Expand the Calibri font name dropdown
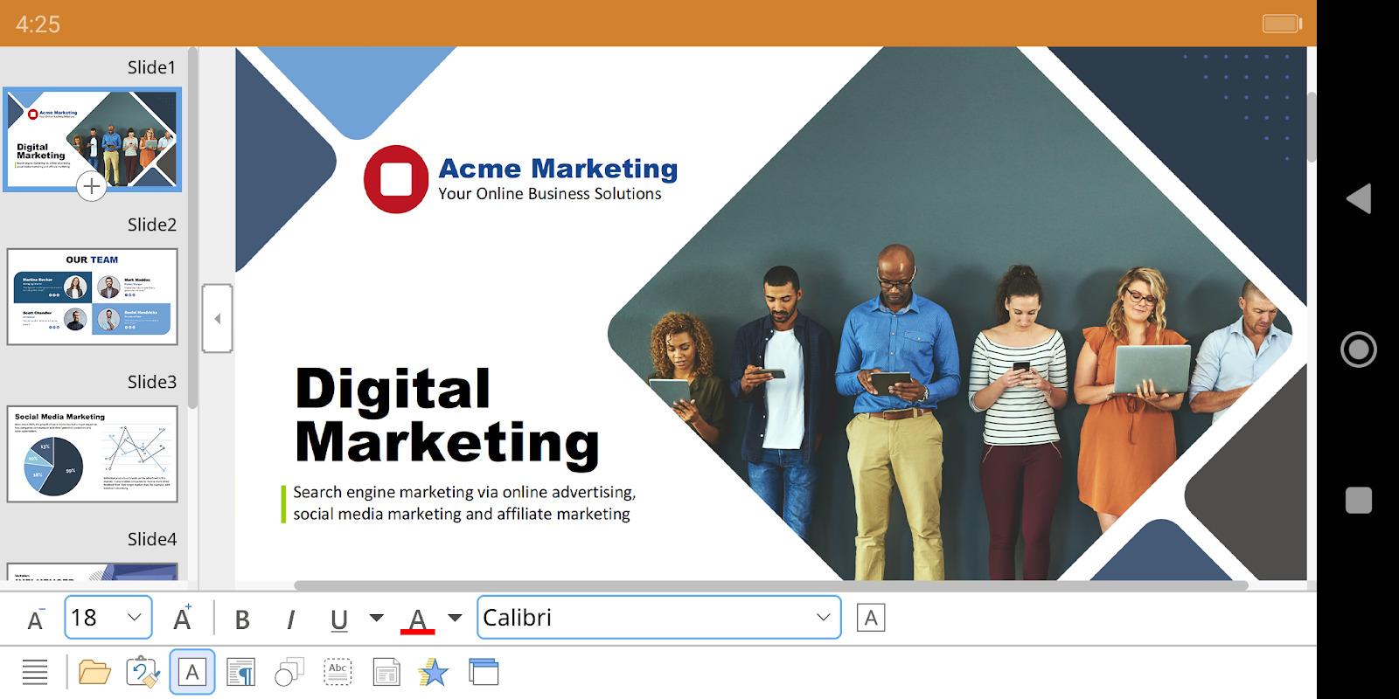The image size is (1399, 699). coord(659,618)
